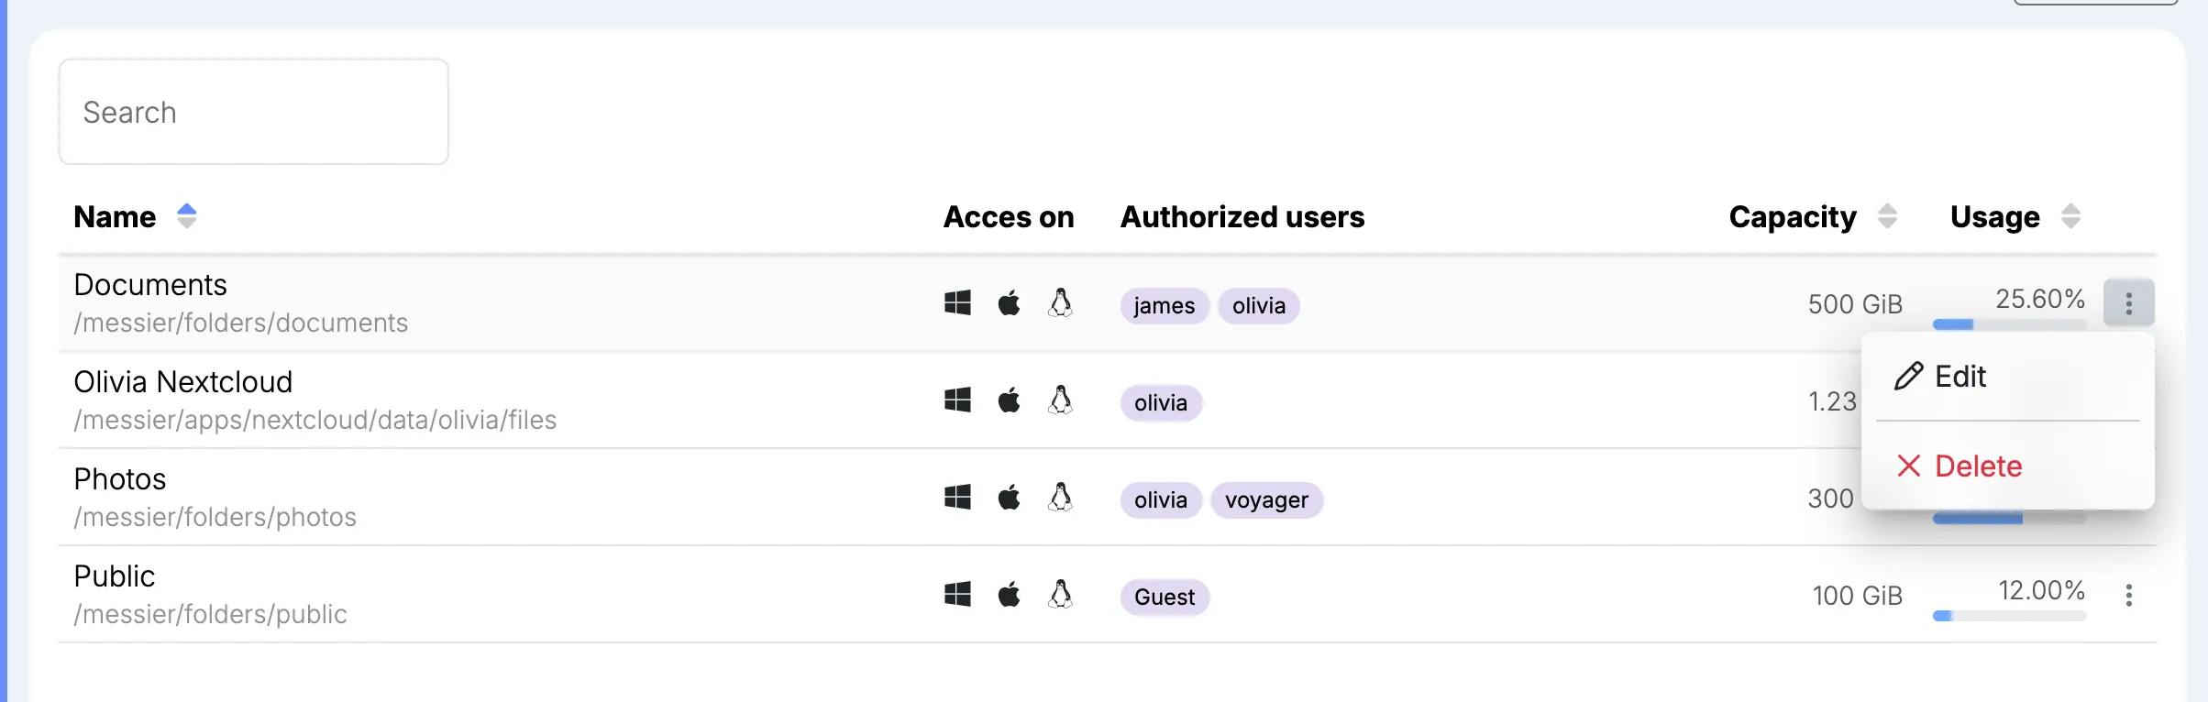Sort the table by Name
Screen dimensions: 2208x702
(x=187, y=216)
